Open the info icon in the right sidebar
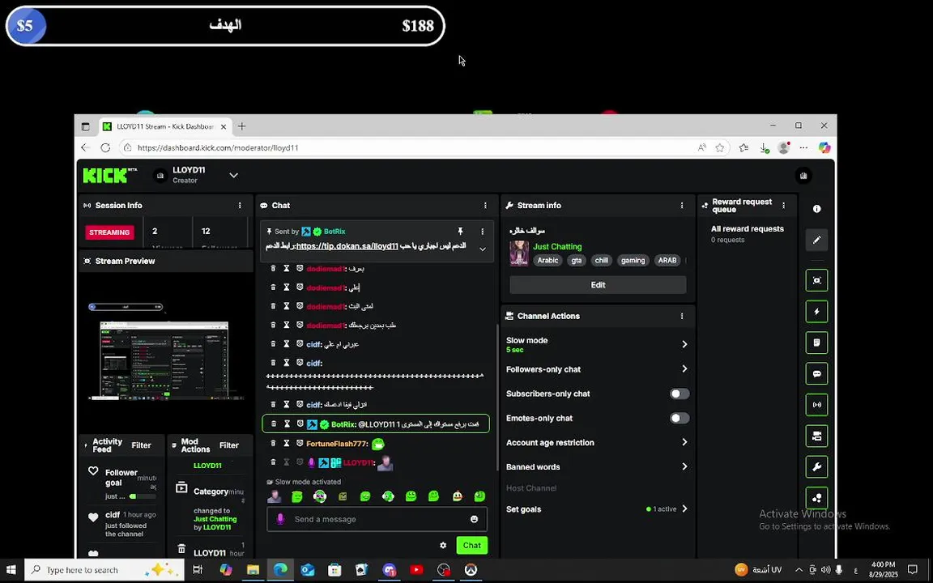Screen dimensions: 933x583 click(x=816, y=209)
